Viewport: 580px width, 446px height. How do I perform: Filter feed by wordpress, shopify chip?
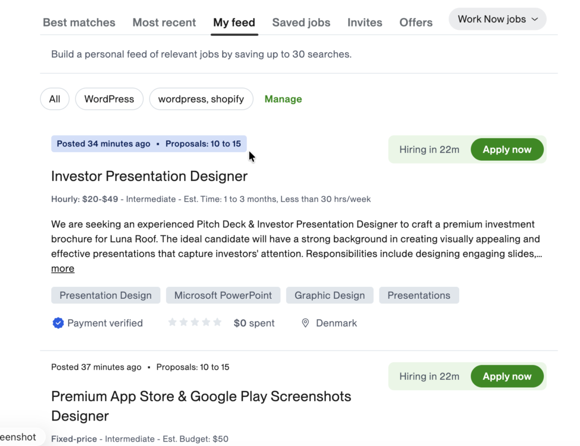coord(201,99)
